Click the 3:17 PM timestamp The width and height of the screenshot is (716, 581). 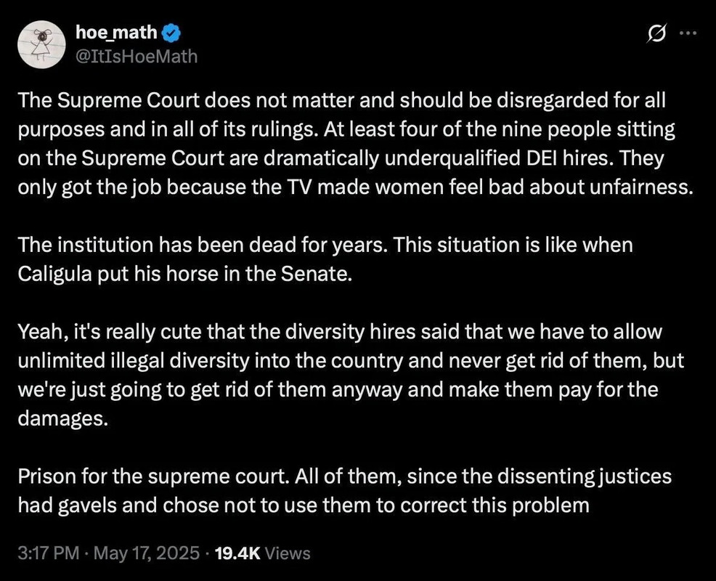click(x=47, y=553)
